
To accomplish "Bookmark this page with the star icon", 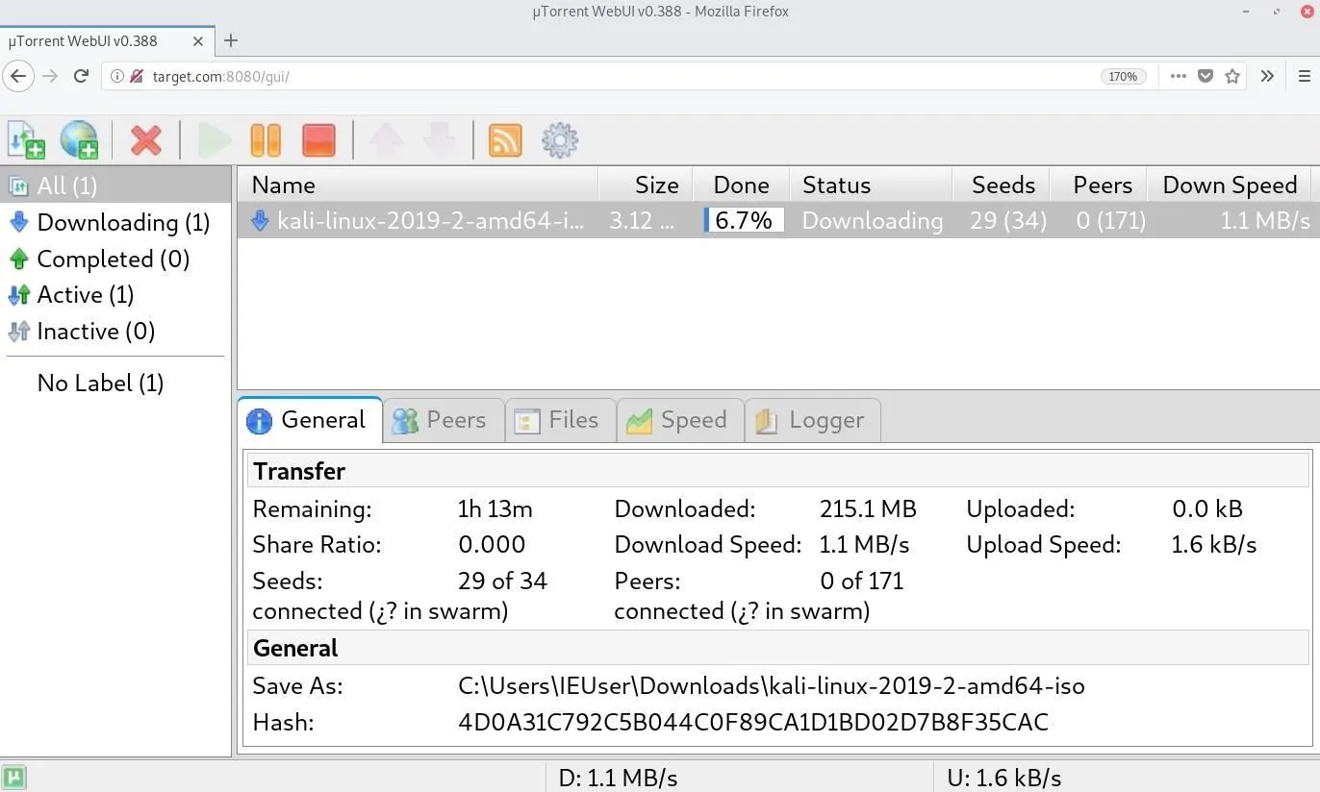I will tap(1232, 76).
